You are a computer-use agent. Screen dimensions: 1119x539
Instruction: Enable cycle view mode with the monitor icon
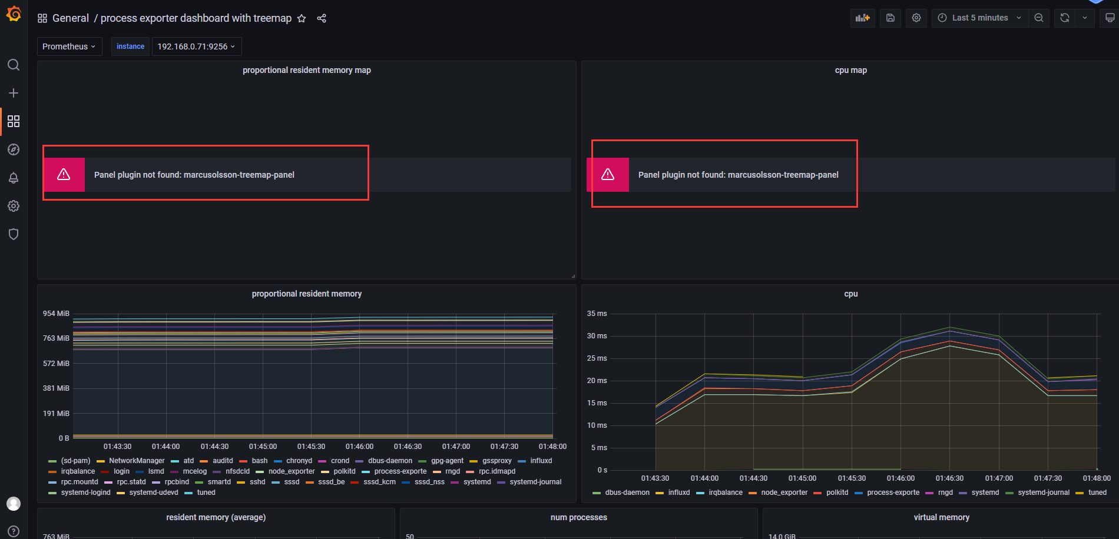[x=1110, y=18]
